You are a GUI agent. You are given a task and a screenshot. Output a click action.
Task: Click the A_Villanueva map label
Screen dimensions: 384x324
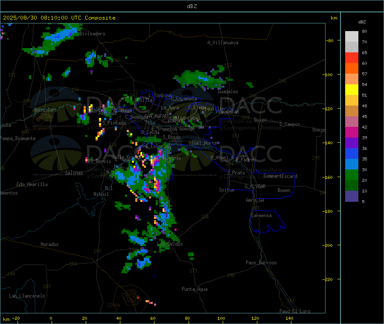223,43
